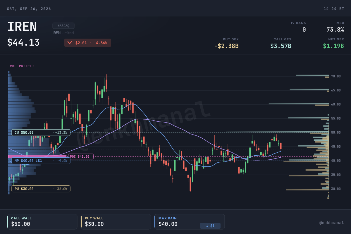Image resolution: width=351 pixels, height=234 pixels.
Task: Click the -9.4% value in MP label
Action: tap(62, 161)
